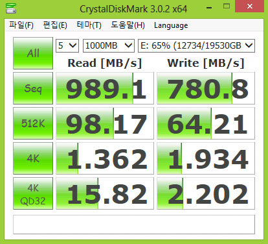Click the CrystalDiskMark app icon in title bar
268x244 pixels.
point(11,8)
